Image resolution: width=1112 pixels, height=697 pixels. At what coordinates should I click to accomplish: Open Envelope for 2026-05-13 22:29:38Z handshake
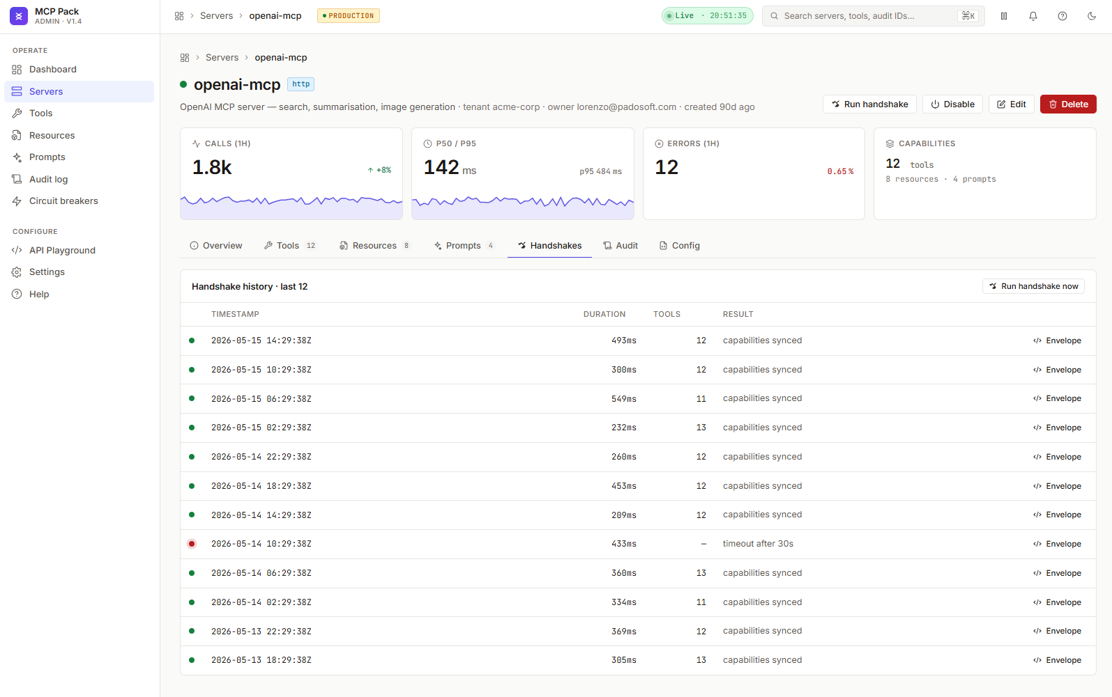1057,632
